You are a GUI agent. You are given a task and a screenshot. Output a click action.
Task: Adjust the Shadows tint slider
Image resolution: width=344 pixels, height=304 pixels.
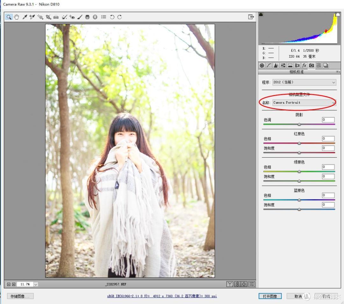[299, 124]
